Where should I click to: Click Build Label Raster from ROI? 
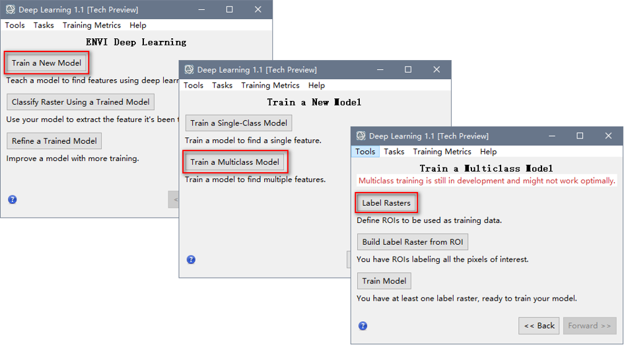pyautogui.click(x=413, y=241)
